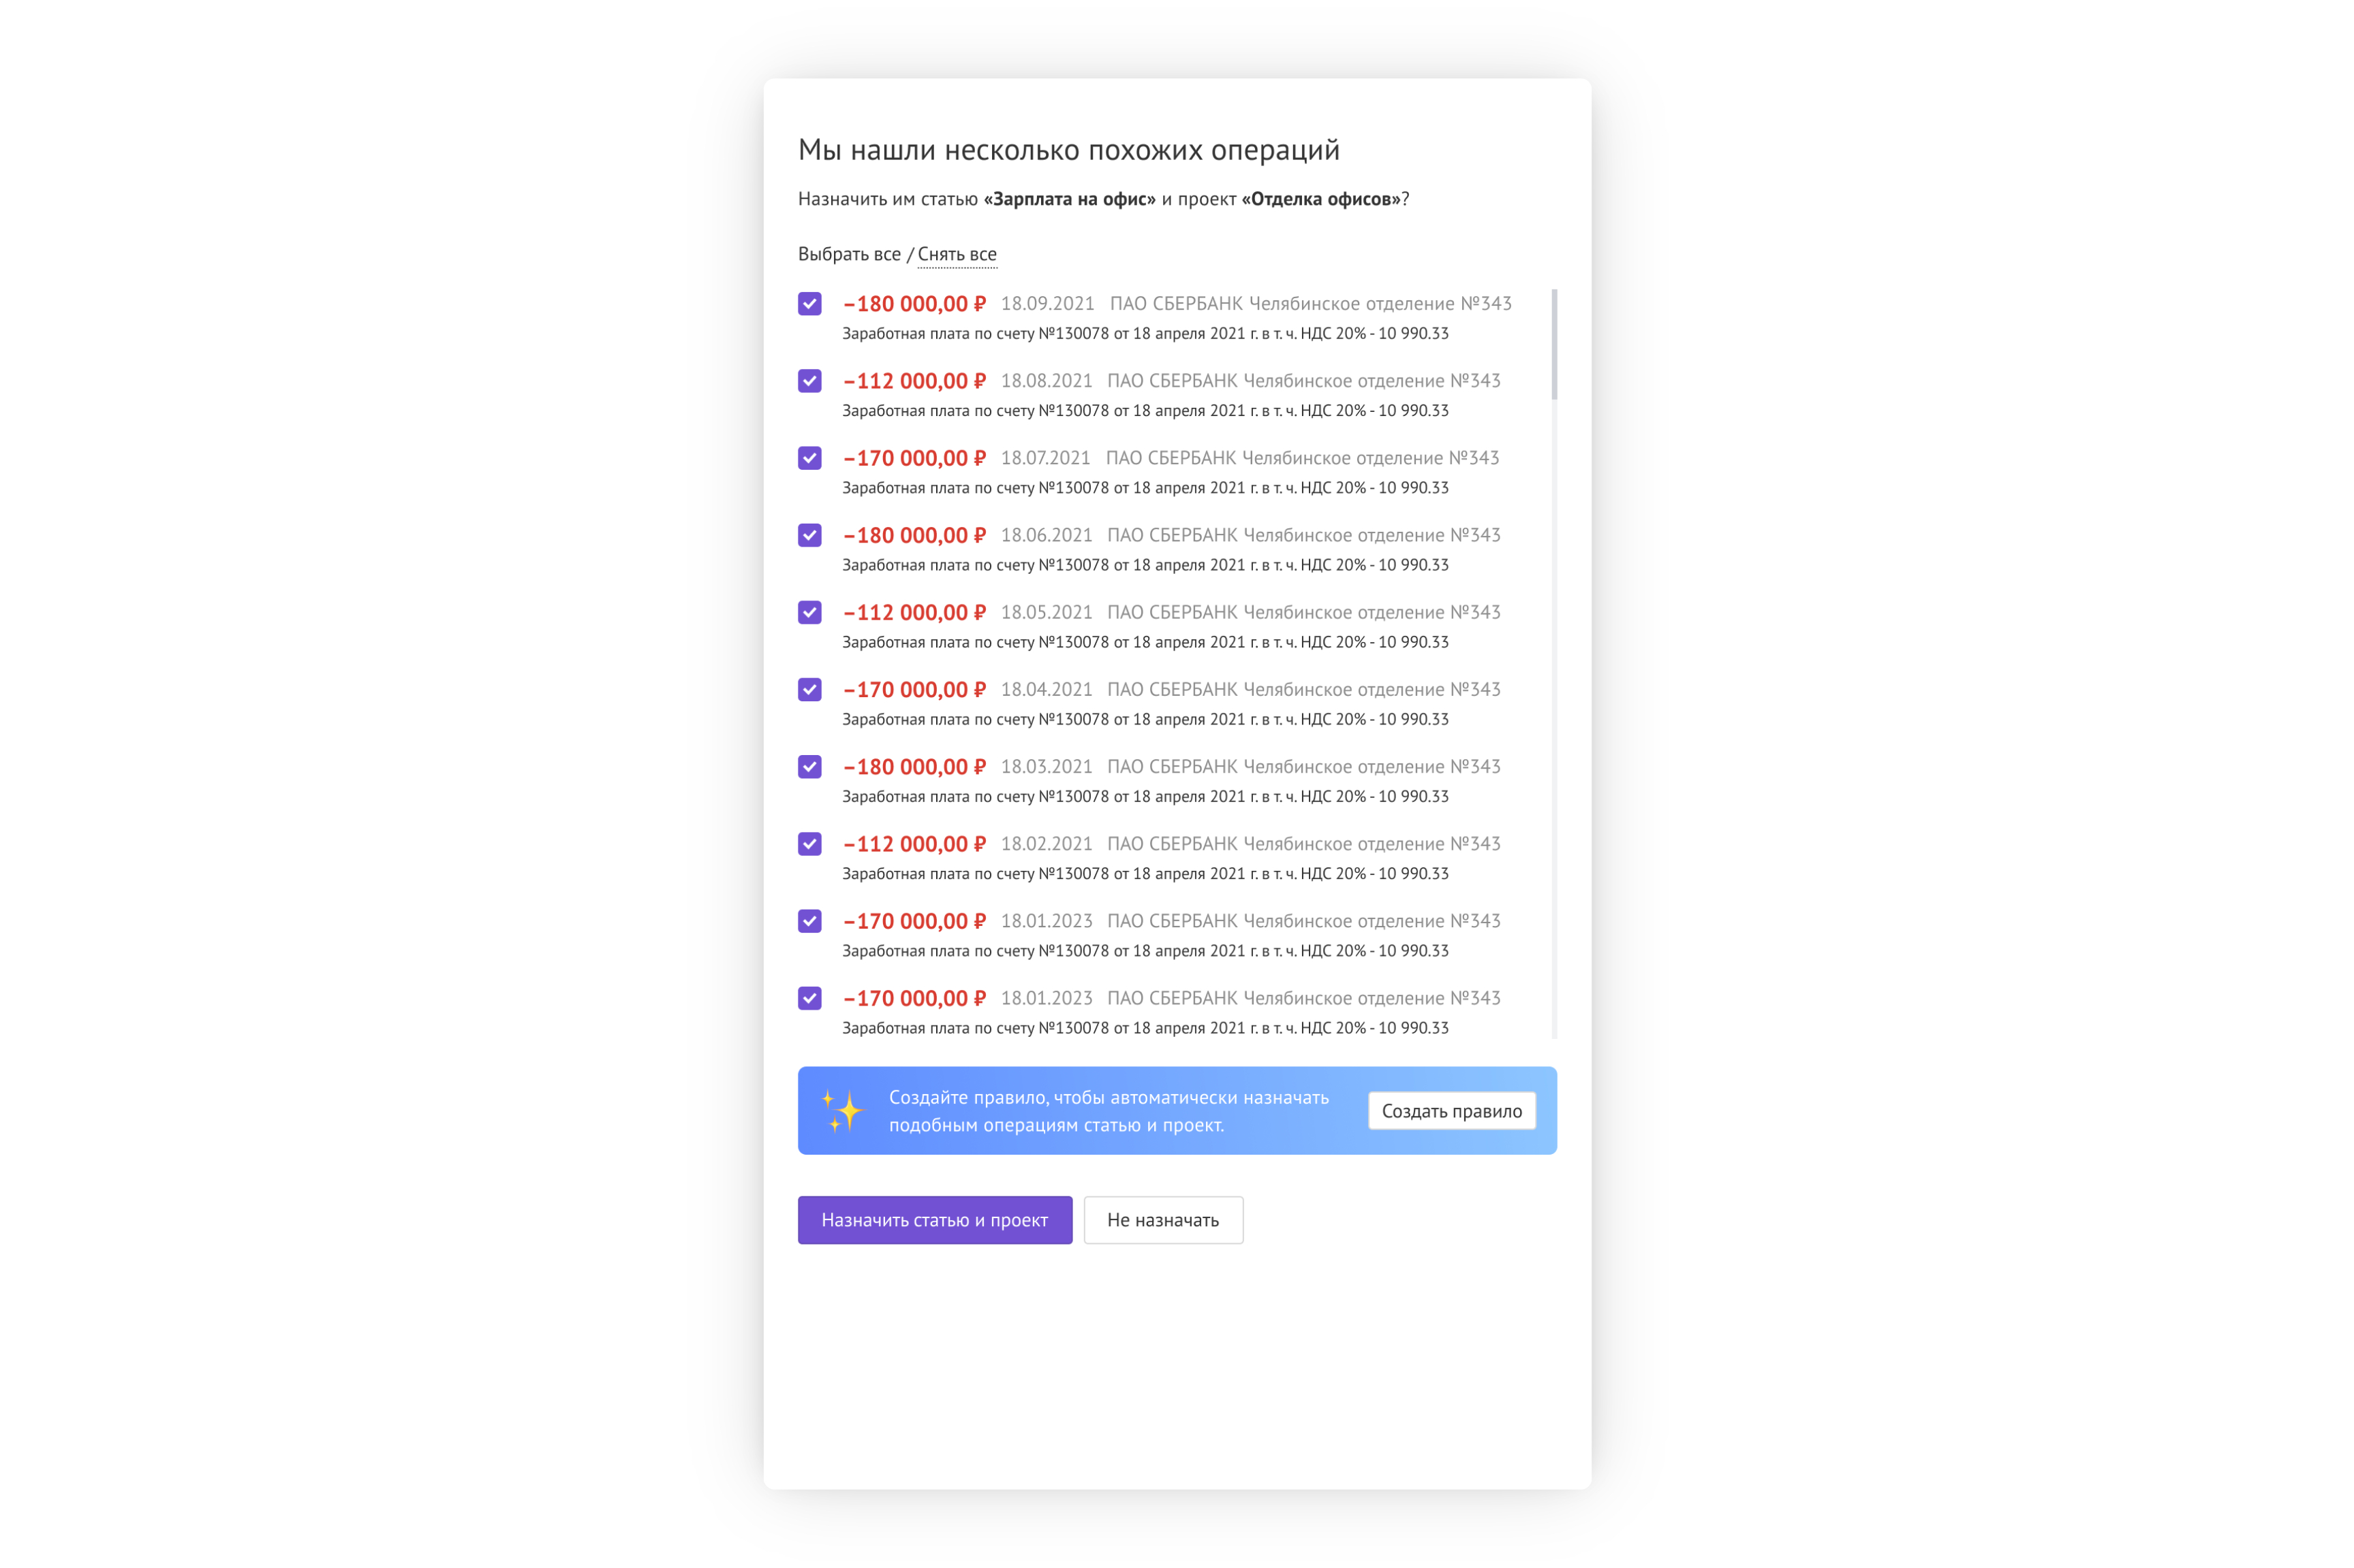Screen dimensions: 2354x1568
Task: Click Назначить статью и проект button
Action: coord(934,1220)
